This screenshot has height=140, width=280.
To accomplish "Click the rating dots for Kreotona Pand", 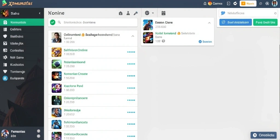I will pyautogui.click(x=131, y=88).
